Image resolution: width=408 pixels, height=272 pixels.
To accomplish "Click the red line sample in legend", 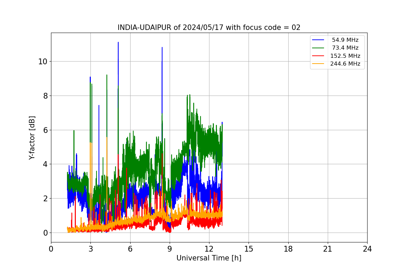I will [319, 56].
